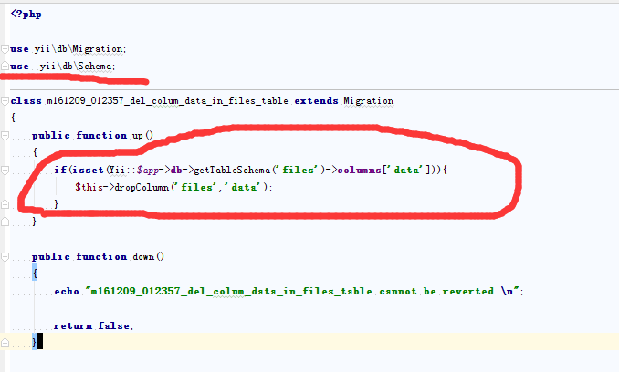Click the 'echo' keyword
Screen dimensions: 619x372
pyautogui.click(x=67, y=292)
